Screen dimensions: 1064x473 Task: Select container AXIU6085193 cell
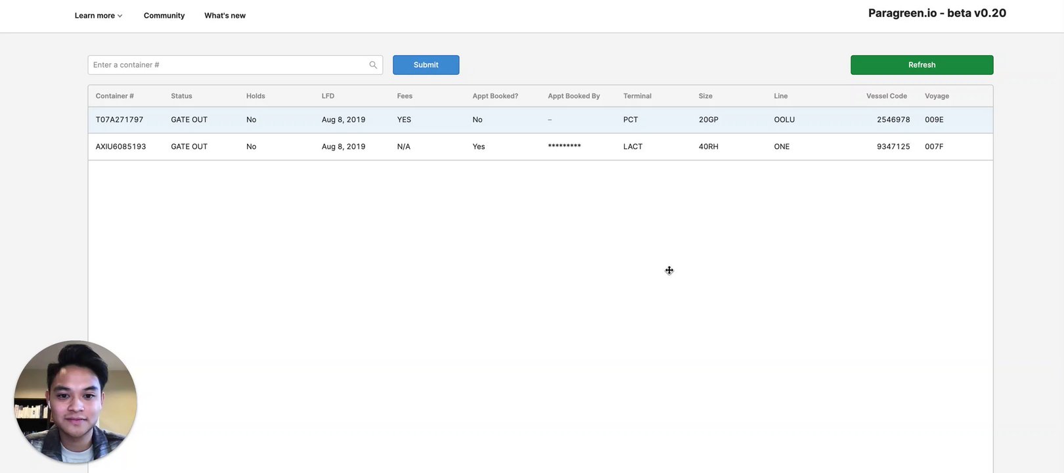point(121,146)
